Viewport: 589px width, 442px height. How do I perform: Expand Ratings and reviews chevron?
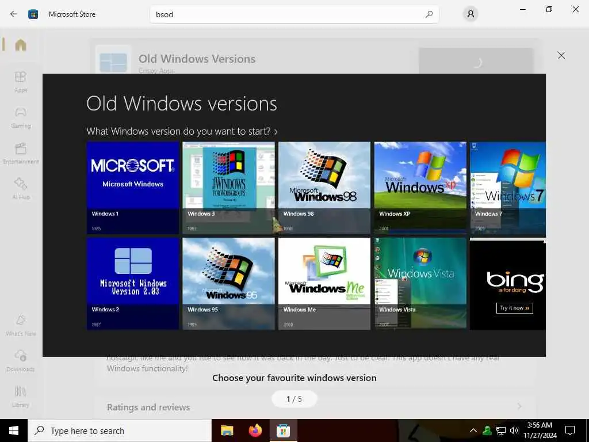519,406
